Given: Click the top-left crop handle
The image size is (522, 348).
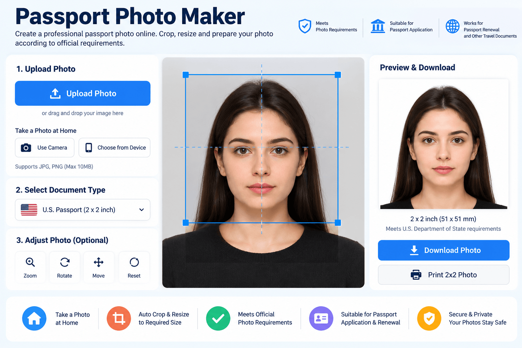Looking at the screenshot, I should point(186,75).
